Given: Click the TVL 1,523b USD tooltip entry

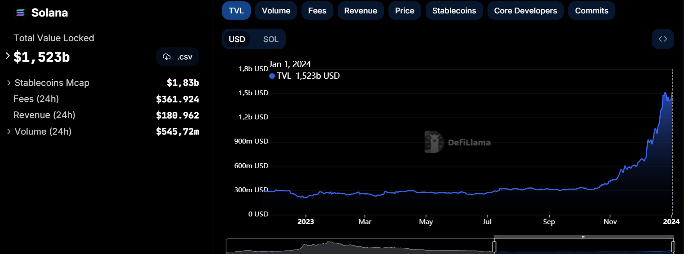Looking at the screenshot, I should tap(305, 76).
